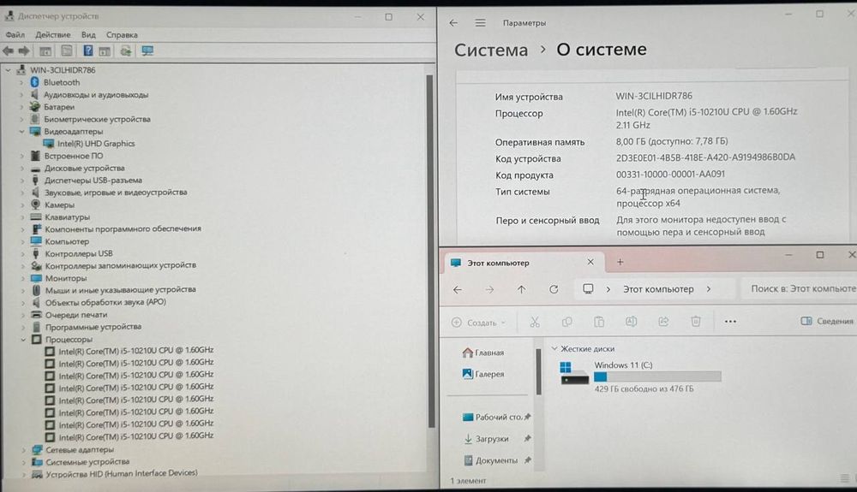Select the Windows 11 (C:) drive
857x492 pixels.
coord(639,376)
